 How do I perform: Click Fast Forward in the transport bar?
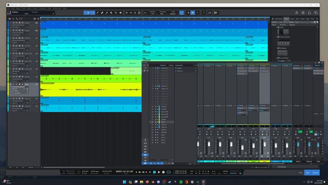coord(143,172)
